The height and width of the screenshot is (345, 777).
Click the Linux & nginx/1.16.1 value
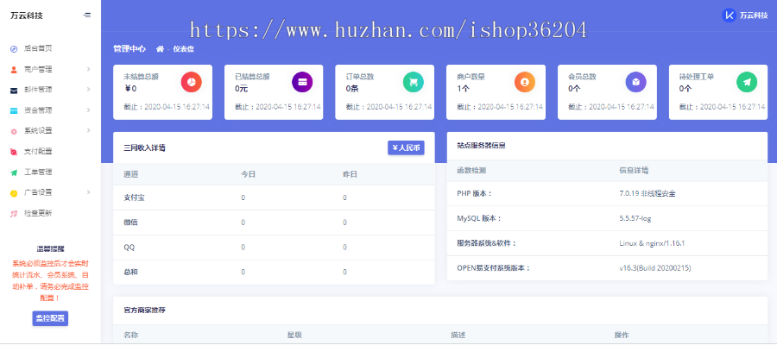click(652, 243)
